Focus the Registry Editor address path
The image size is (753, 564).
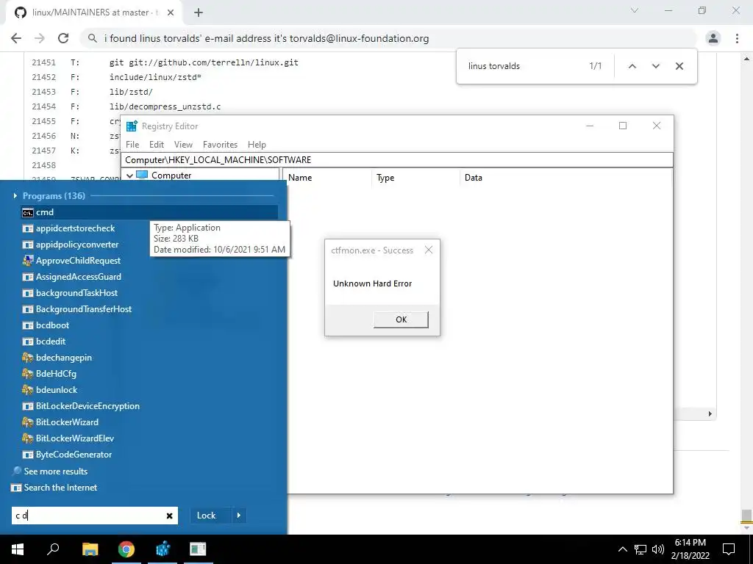396,159
